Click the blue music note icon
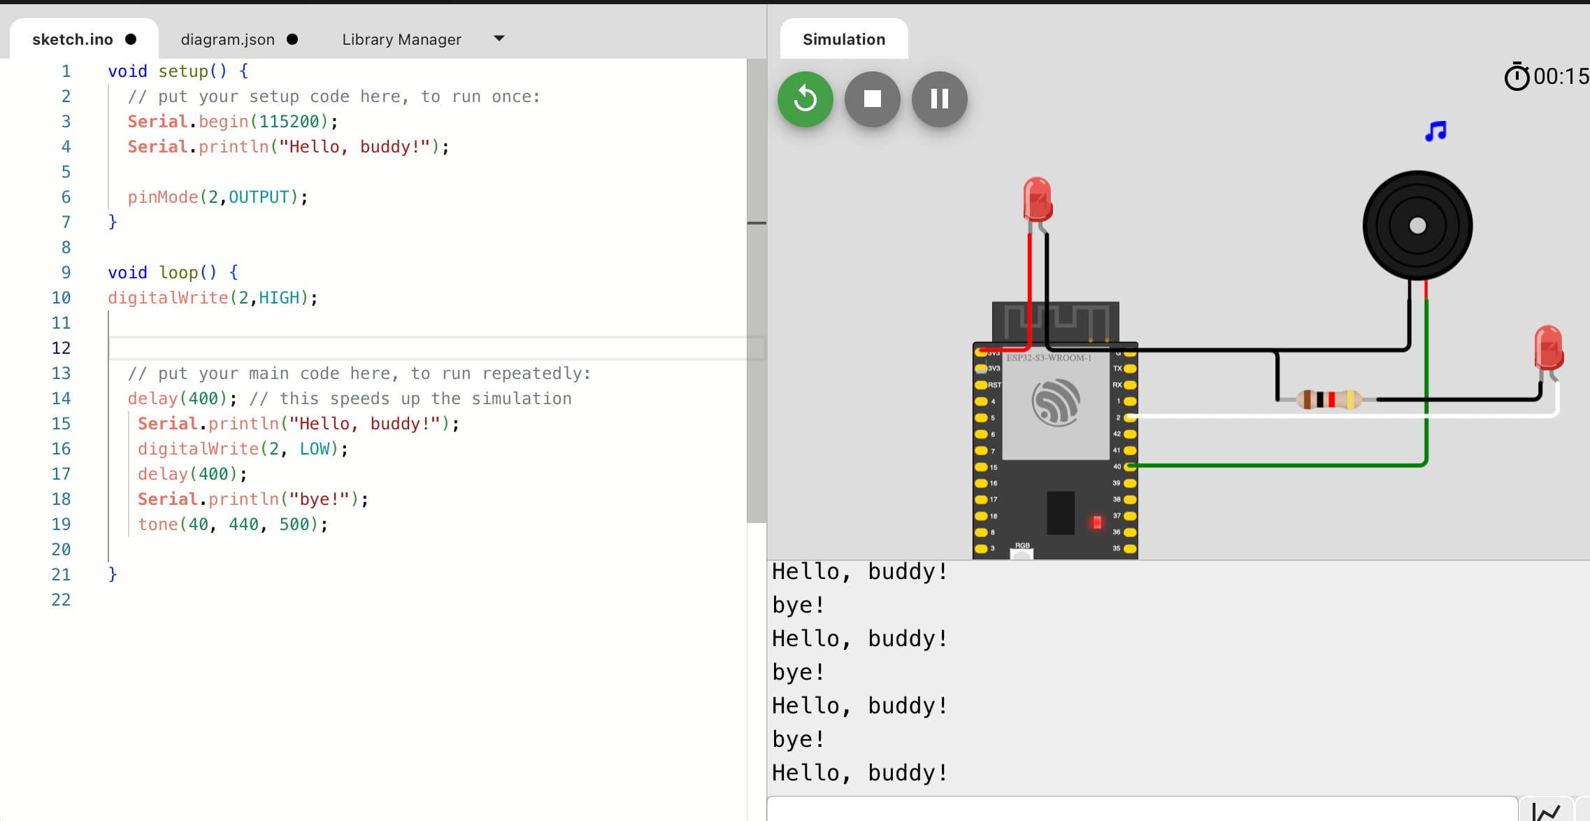Viewport: 1590px width, 821px height. 1435,131
